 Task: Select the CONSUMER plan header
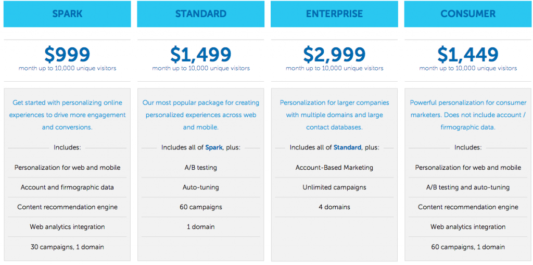[468, 14]
